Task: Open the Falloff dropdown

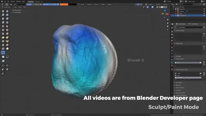Action: click(103, 4)
